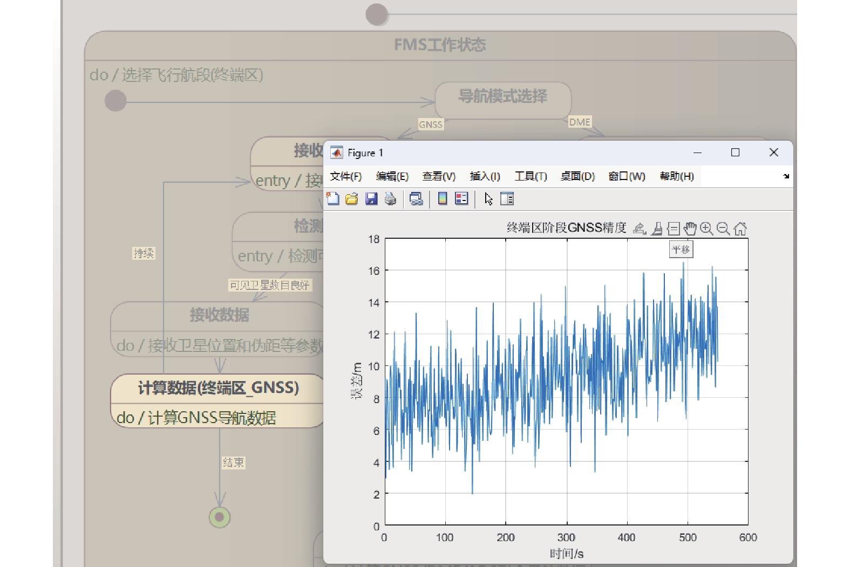Enable Zoom In on the axes toolbar
This screenshot has height=567, width=850.
pos(706,229)
